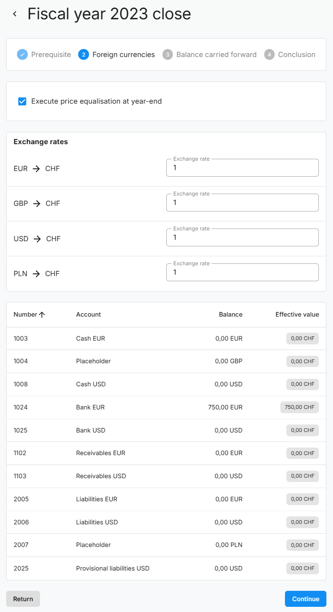Focus the EUR to CHF exchange rate field
The height and width of the screenshot is (612, 333).
pyautogui.click(x=242, y=168)
